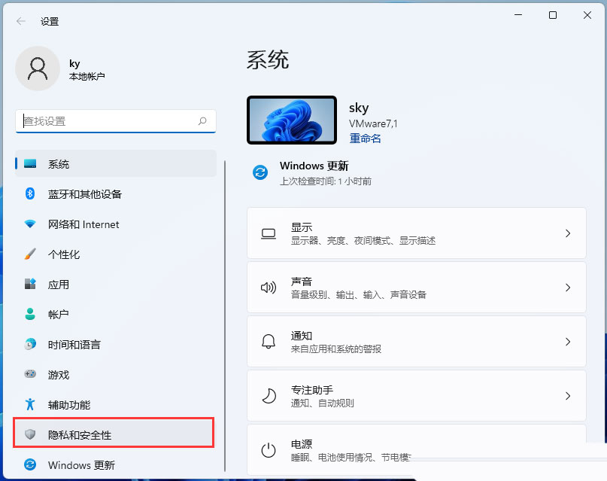
Task: Click the 重命名 link to rename sky
Action: [364, 139]
